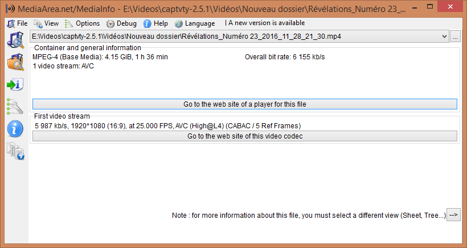Click the MediaInfo app icon in title bar
Screen dimensions: 467x248
click(x=9, y=9)
